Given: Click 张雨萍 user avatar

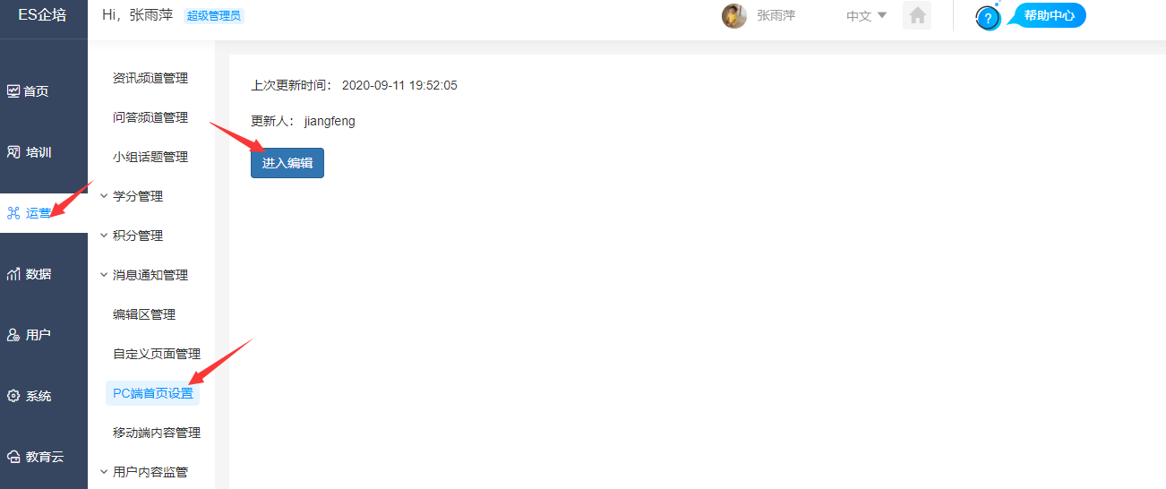Looking at the screenshot, I should coord(734,16).
